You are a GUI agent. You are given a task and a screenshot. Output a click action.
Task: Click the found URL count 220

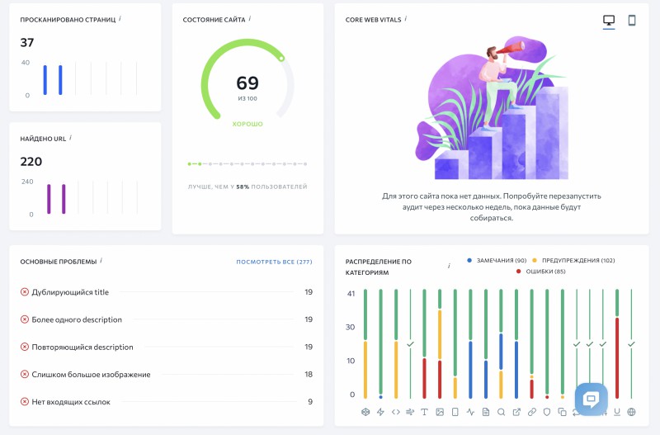[31, 161]
